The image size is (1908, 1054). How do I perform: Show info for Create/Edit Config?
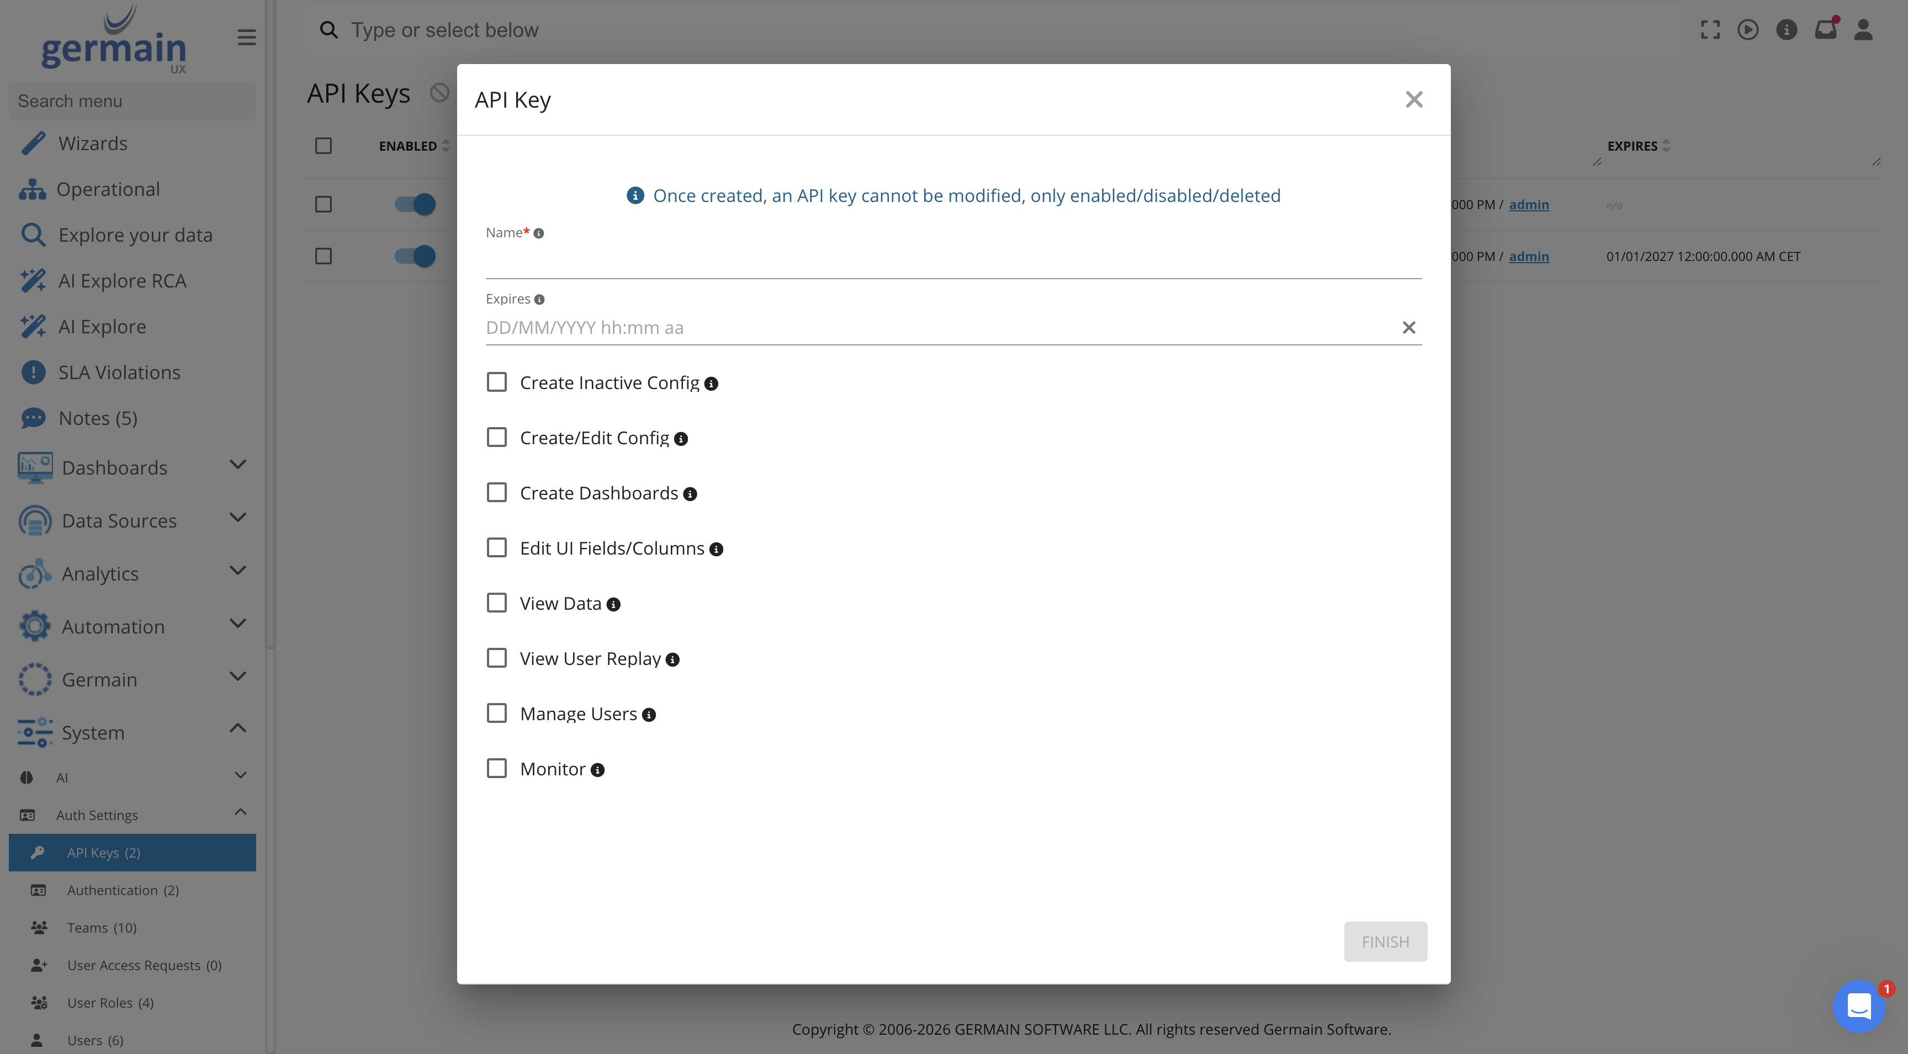[681, 439]
